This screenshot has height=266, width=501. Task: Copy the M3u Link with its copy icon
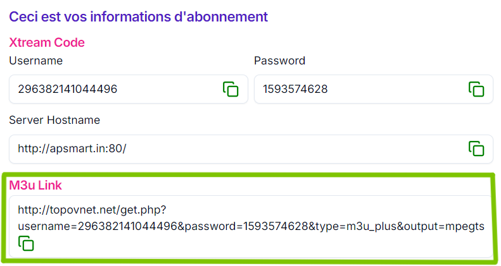(26, 243)
